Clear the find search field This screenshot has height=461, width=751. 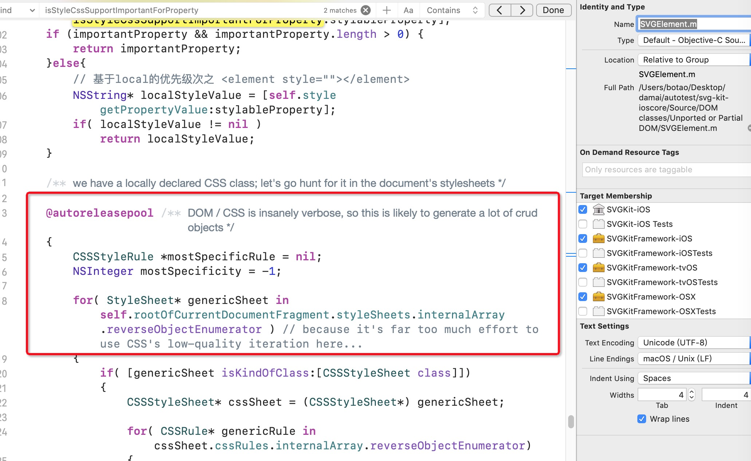(x=366, y=10)
